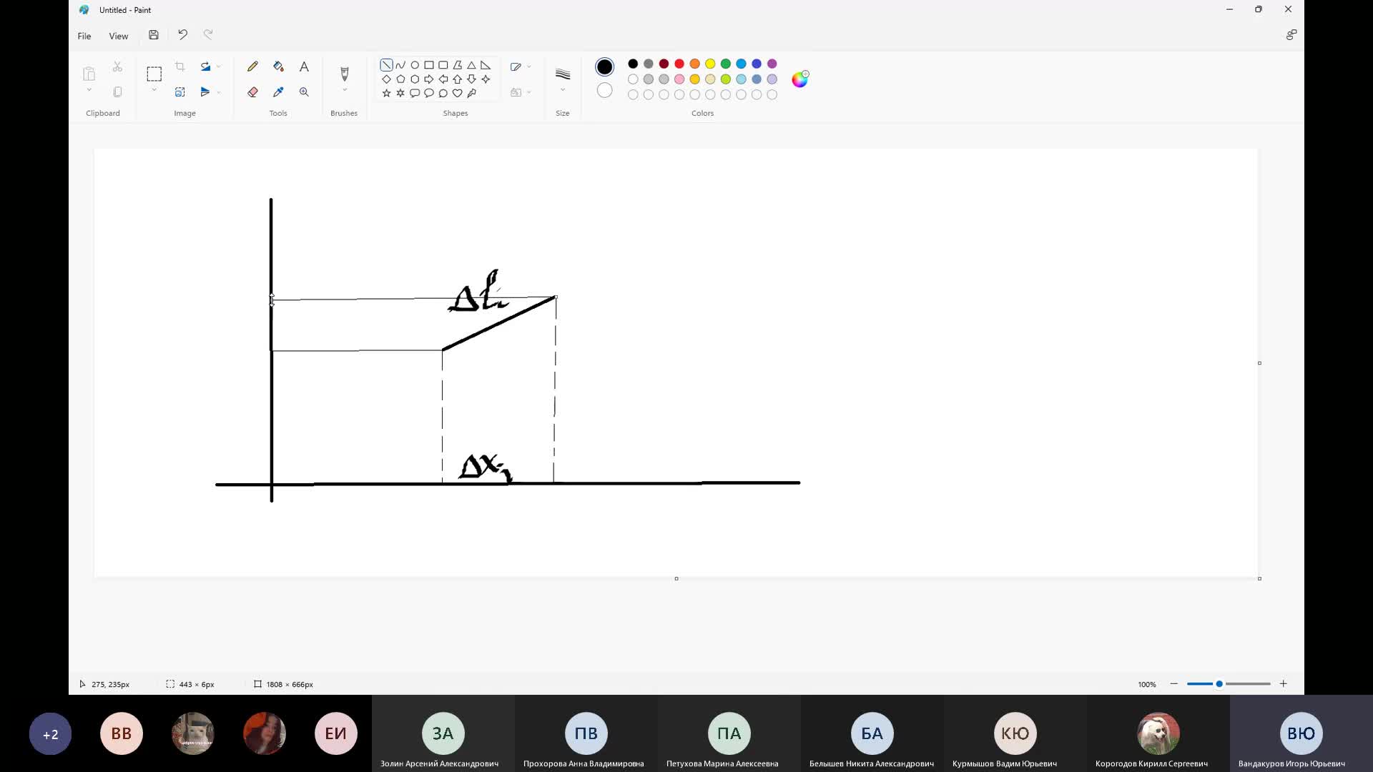The image size is (1373, 772).
Task: Open the File menu
Action: click(84, 36)
